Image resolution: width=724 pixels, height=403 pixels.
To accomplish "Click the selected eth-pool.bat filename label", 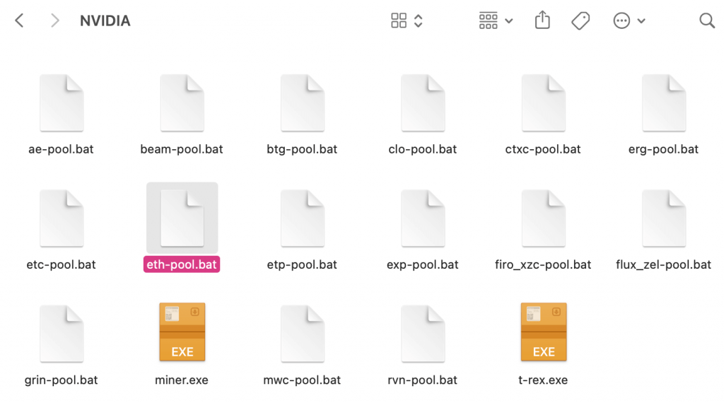I will click(182, 264).
